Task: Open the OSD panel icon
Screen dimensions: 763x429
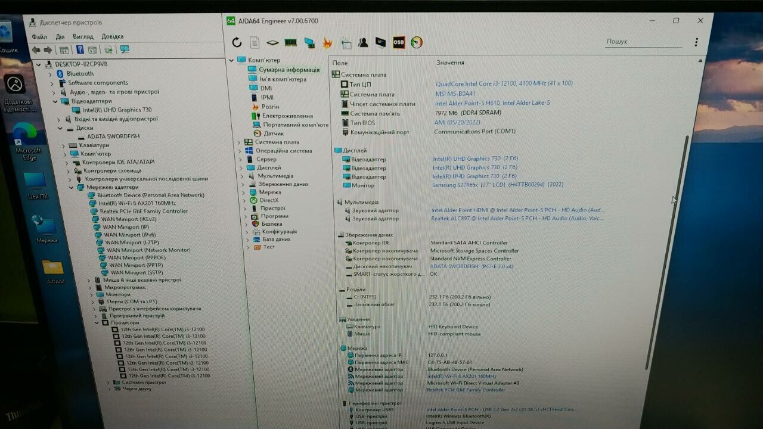Action: tap(398, 42)
